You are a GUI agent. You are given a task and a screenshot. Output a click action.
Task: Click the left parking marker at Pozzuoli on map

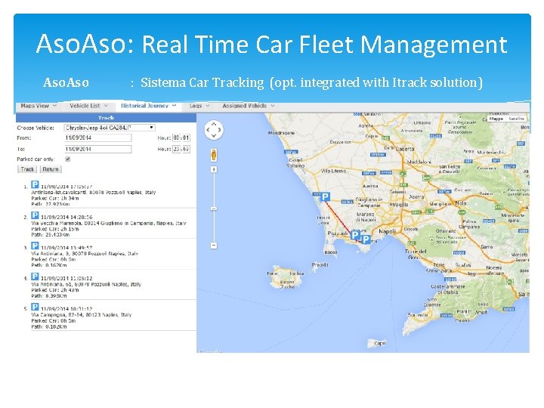355,235
